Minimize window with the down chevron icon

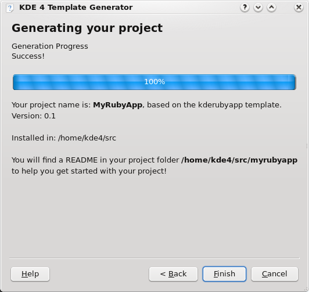[258, 8]
